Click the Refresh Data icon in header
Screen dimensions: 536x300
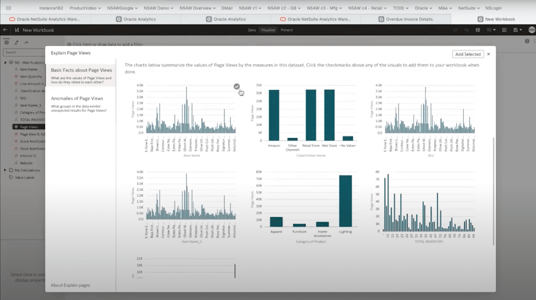coord(478,30)
